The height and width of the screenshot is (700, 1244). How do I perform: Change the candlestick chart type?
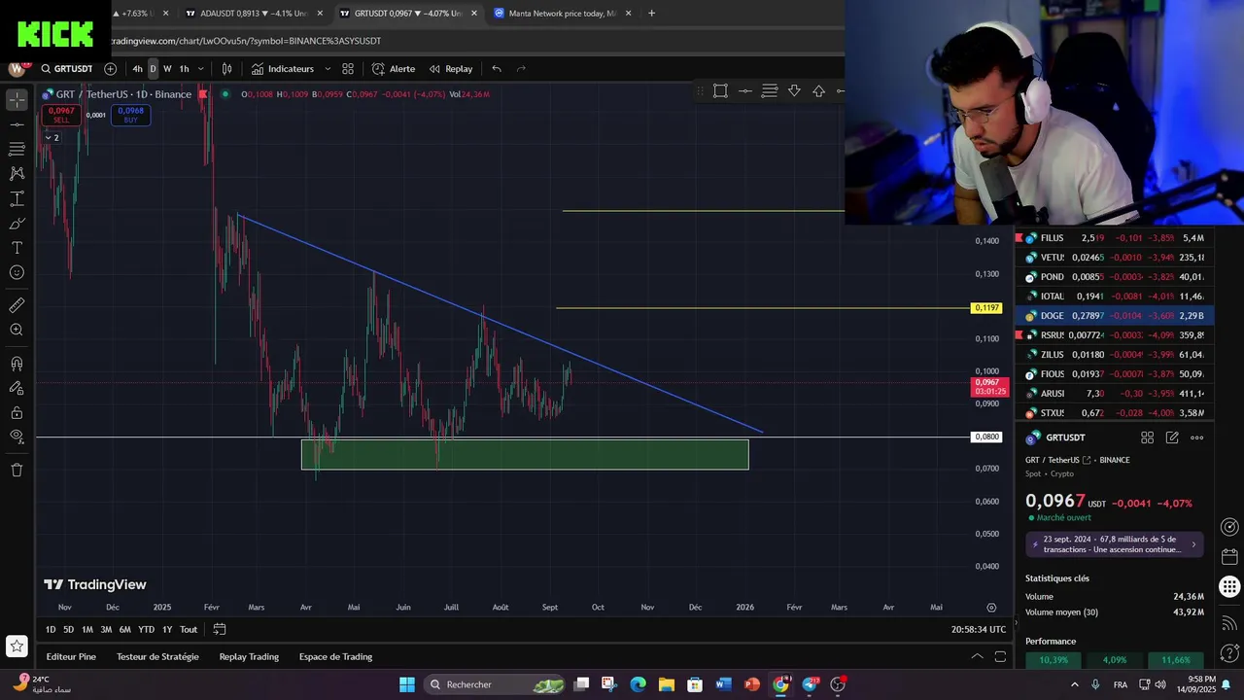click(226, 69)
